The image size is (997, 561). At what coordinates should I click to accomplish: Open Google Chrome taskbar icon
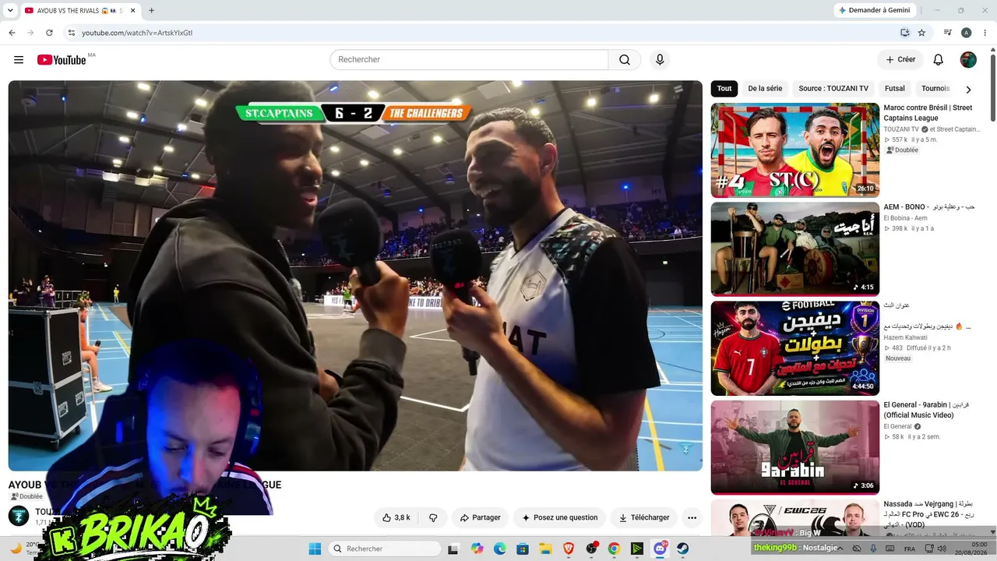click(x=614, y=549)
